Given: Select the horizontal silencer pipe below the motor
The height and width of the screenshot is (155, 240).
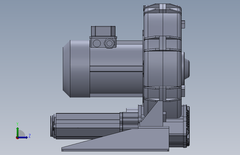Looking at the screenshot, I should 88,126.
